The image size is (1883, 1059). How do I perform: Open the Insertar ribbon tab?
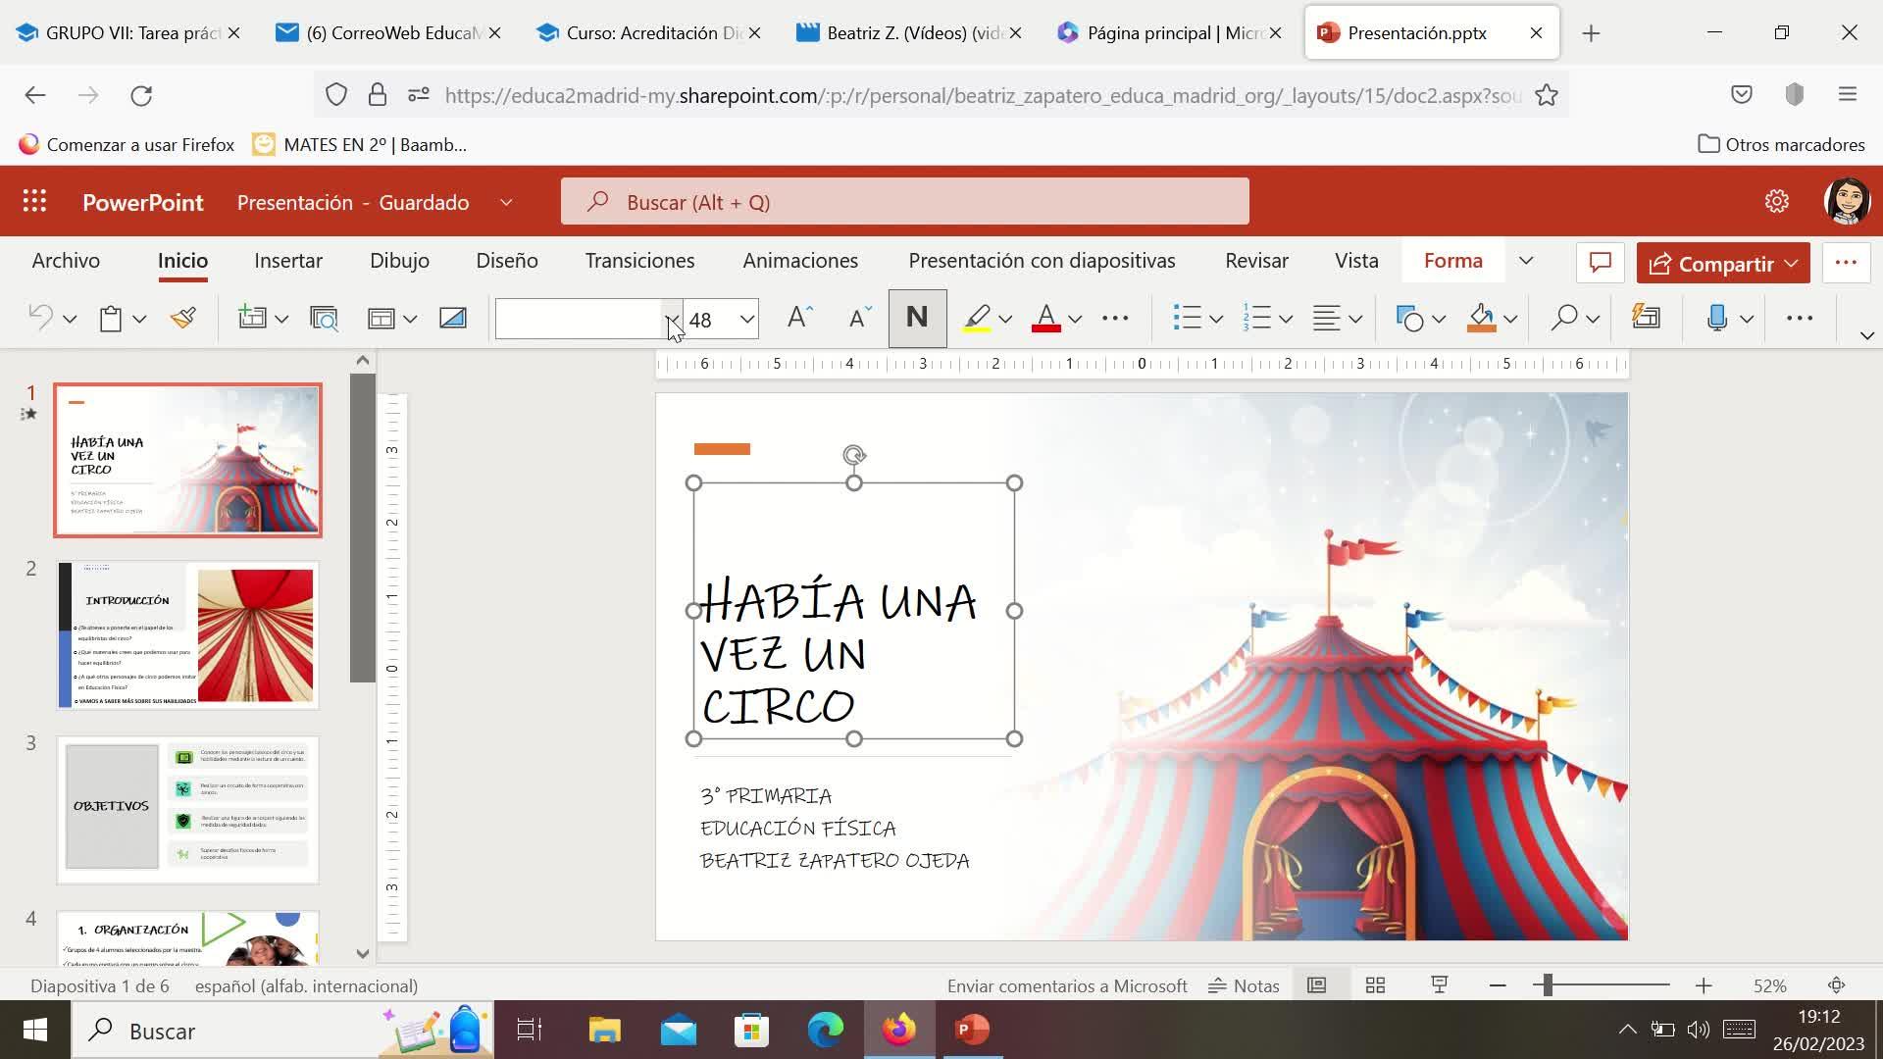tap(287, 261)
